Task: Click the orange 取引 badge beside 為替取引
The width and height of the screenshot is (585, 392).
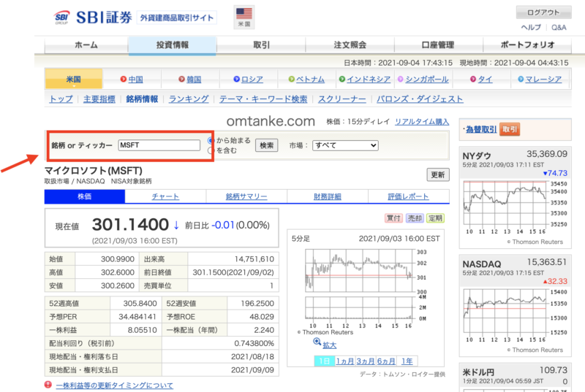Action: (x=510, y=129)
